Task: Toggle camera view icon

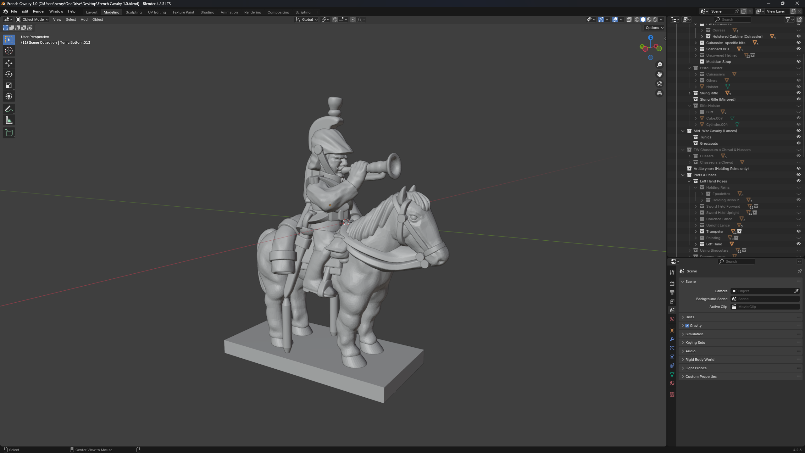Action: click(x=659, y=84)
